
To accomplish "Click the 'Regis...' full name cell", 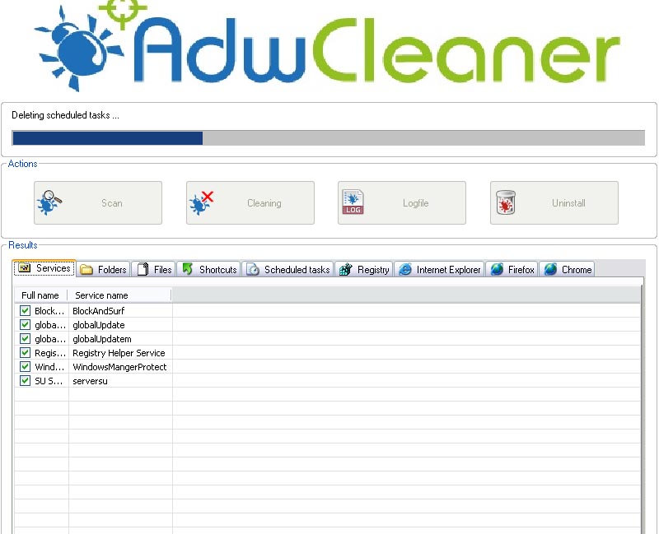I will (x=49, y=353).
